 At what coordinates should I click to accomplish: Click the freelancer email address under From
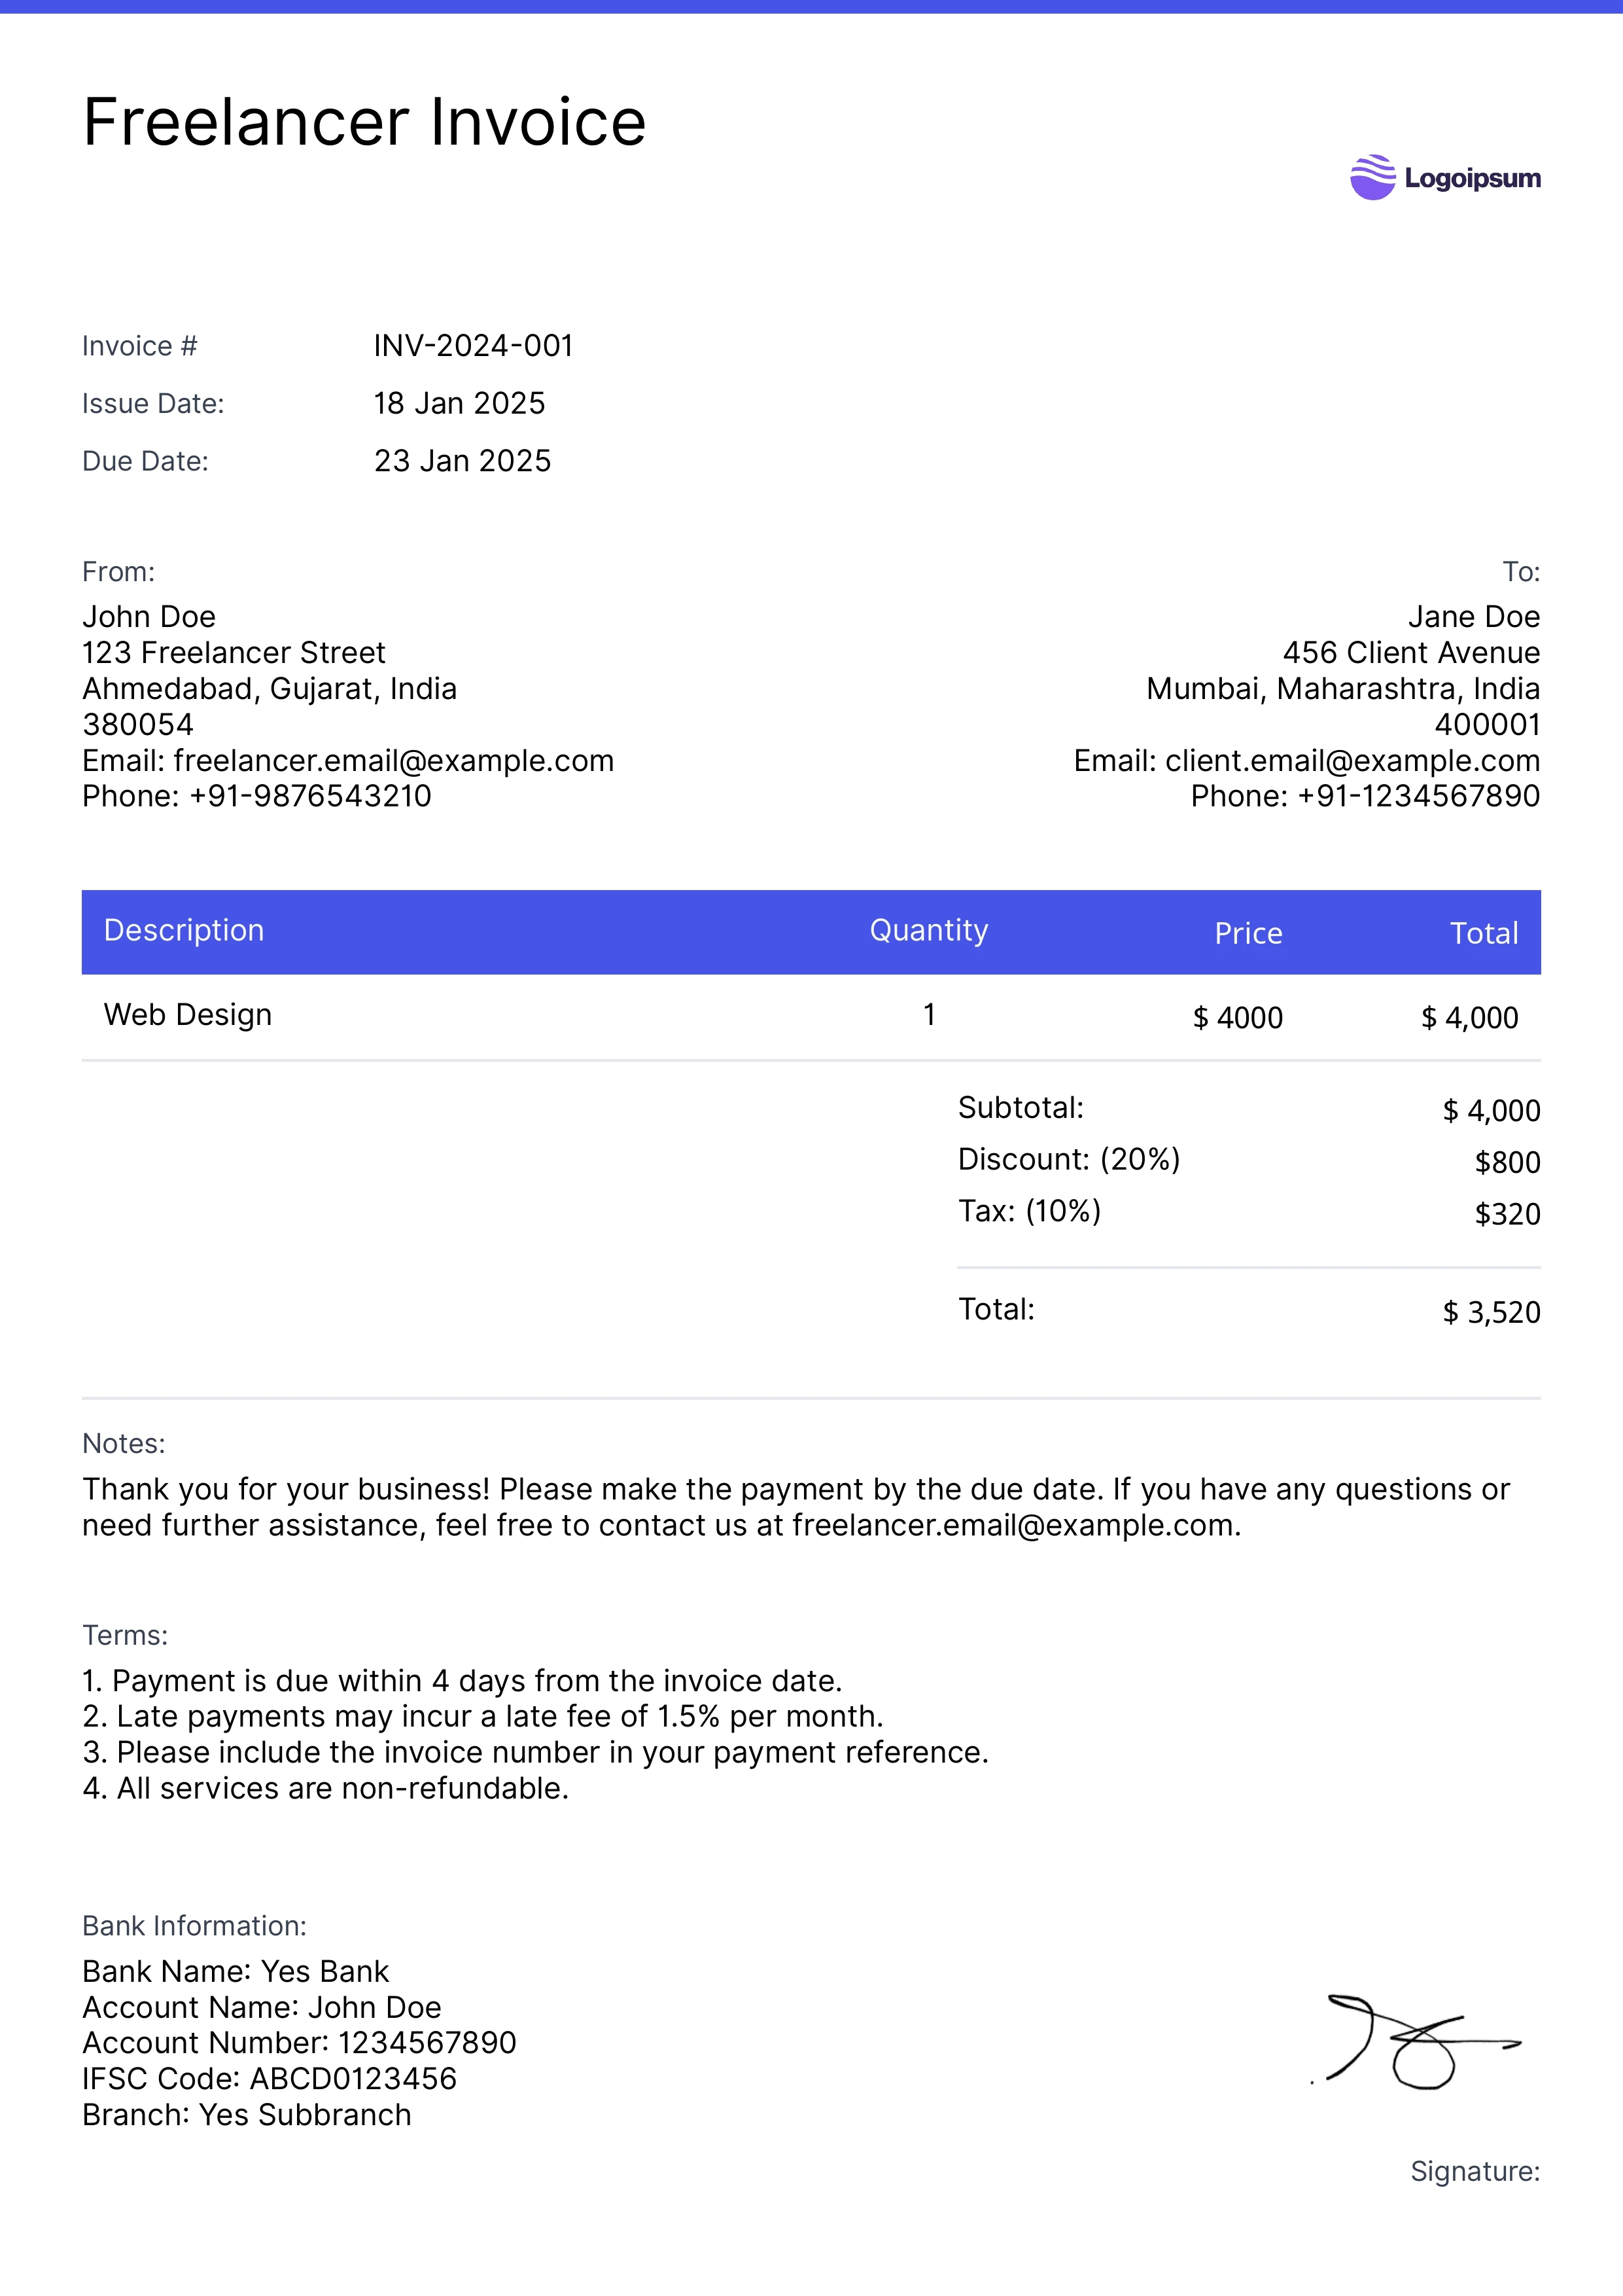394,761
